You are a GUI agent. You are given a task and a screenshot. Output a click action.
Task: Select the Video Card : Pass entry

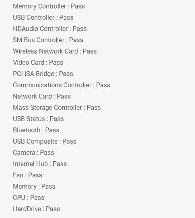coord(38,63)
